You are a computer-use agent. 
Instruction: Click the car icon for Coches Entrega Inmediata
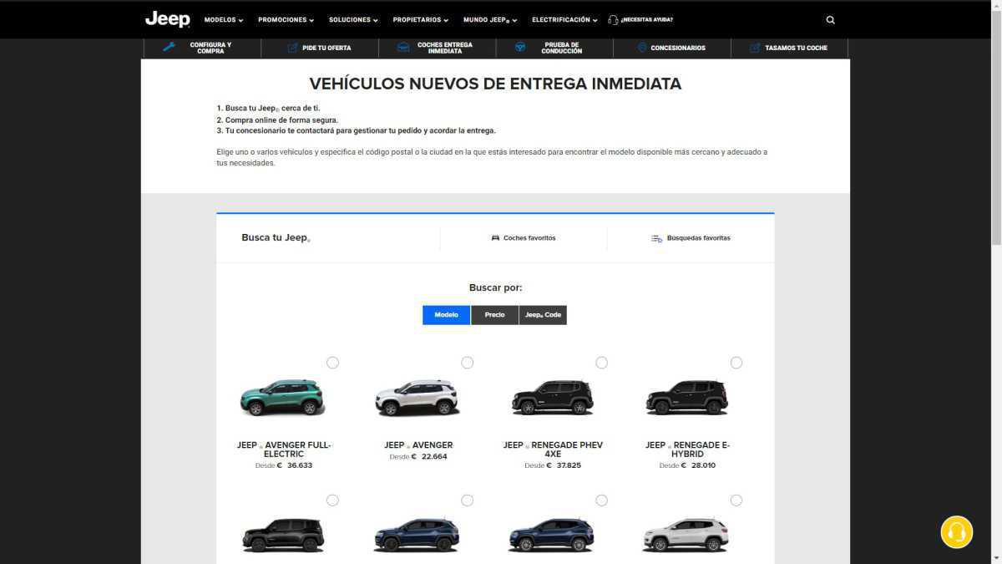(x=403, y=48)
